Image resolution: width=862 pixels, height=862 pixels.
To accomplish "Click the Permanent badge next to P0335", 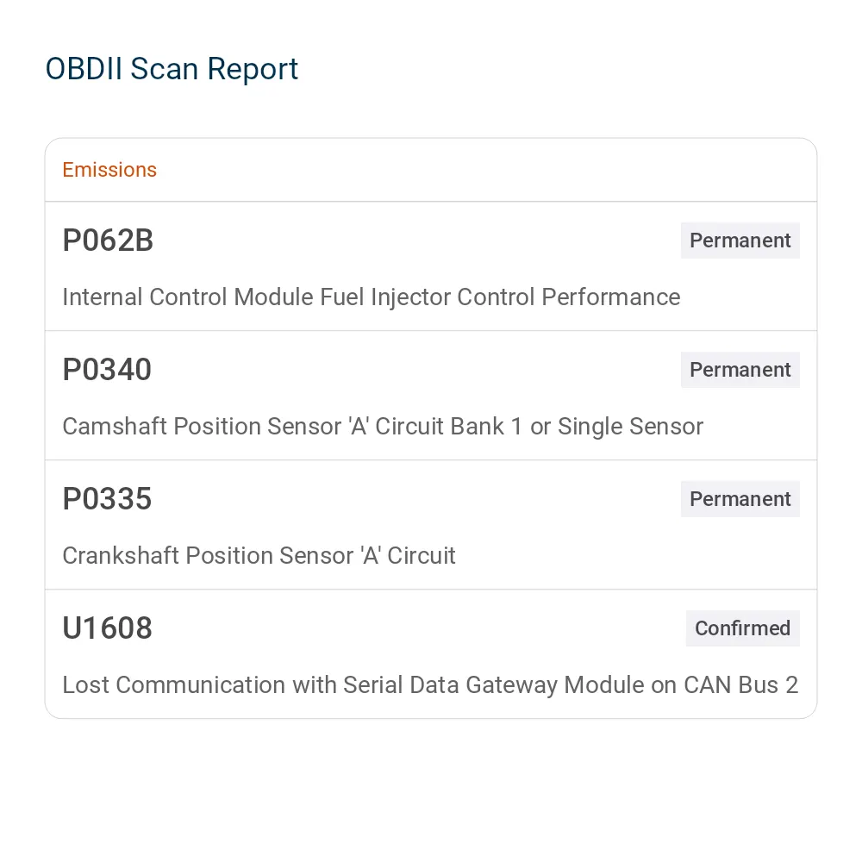I will pos(740,498).
